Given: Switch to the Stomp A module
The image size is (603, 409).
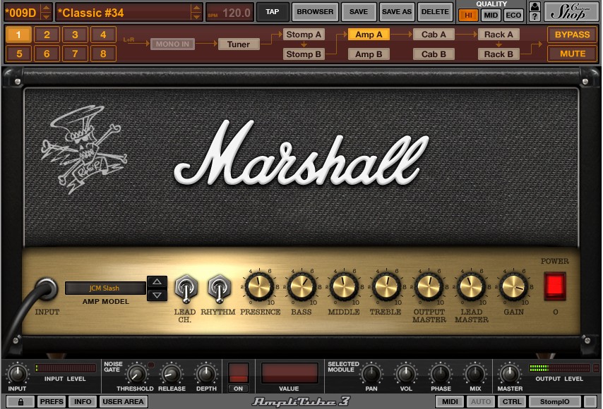Looking at the screenshot, I should [x=304, y=35].
